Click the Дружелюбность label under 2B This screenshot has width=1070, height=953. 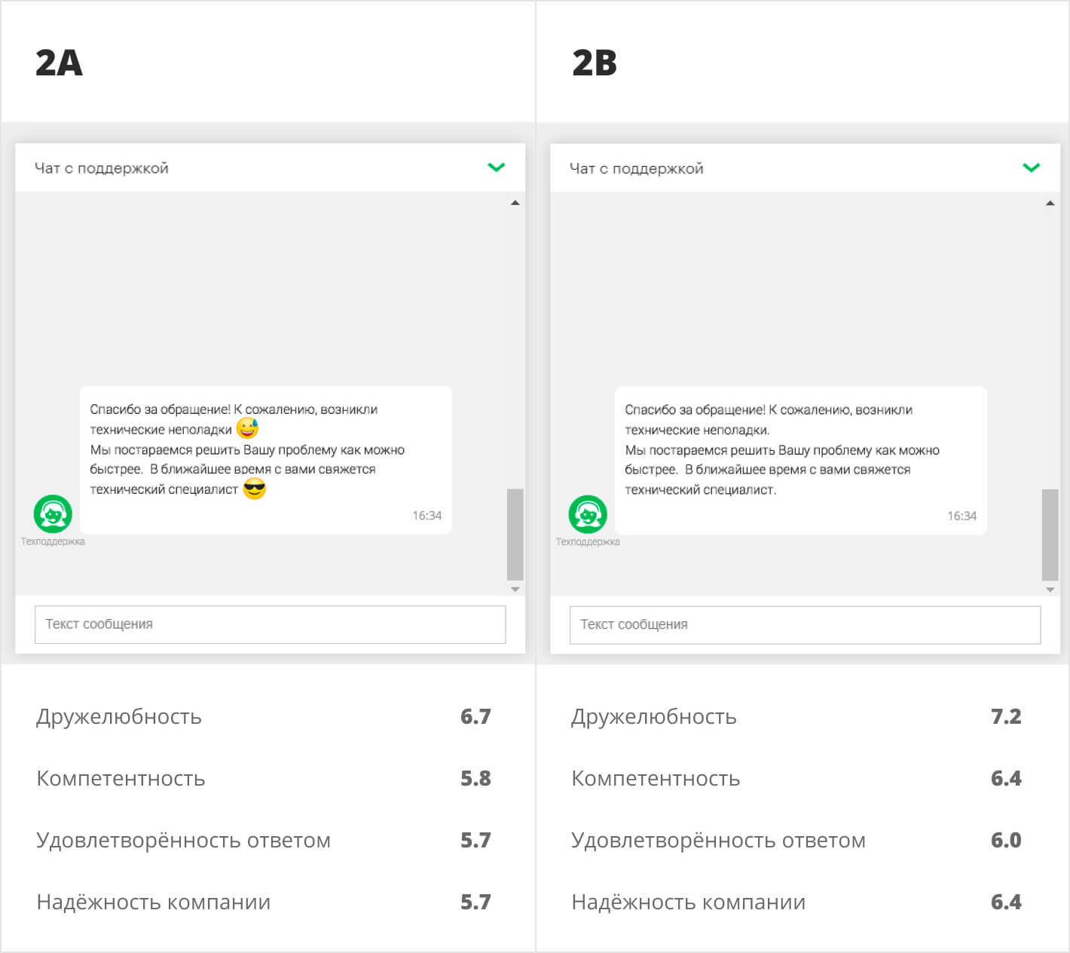654,716
